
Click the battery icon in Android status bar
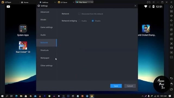pyautogui.click(x=153, y=7)
